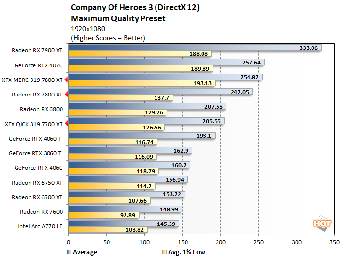Select the 92.89 1% low value

click(127, 215)
